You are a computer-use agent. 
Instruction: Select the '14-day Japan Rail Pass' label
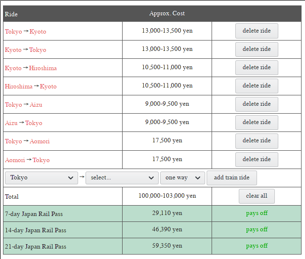tap(36, 230)
